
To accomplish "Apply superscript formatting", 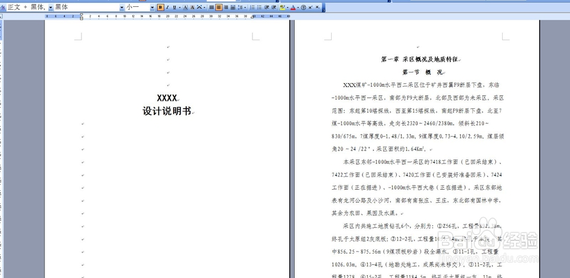I will click(x=311, y=7).
